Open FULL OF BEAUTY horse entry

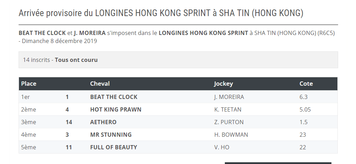click(x=114, y=147)
